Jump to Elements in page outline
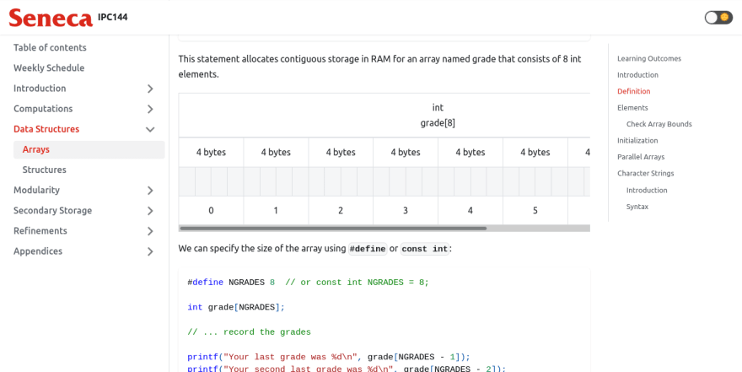 tap(632, 108)
